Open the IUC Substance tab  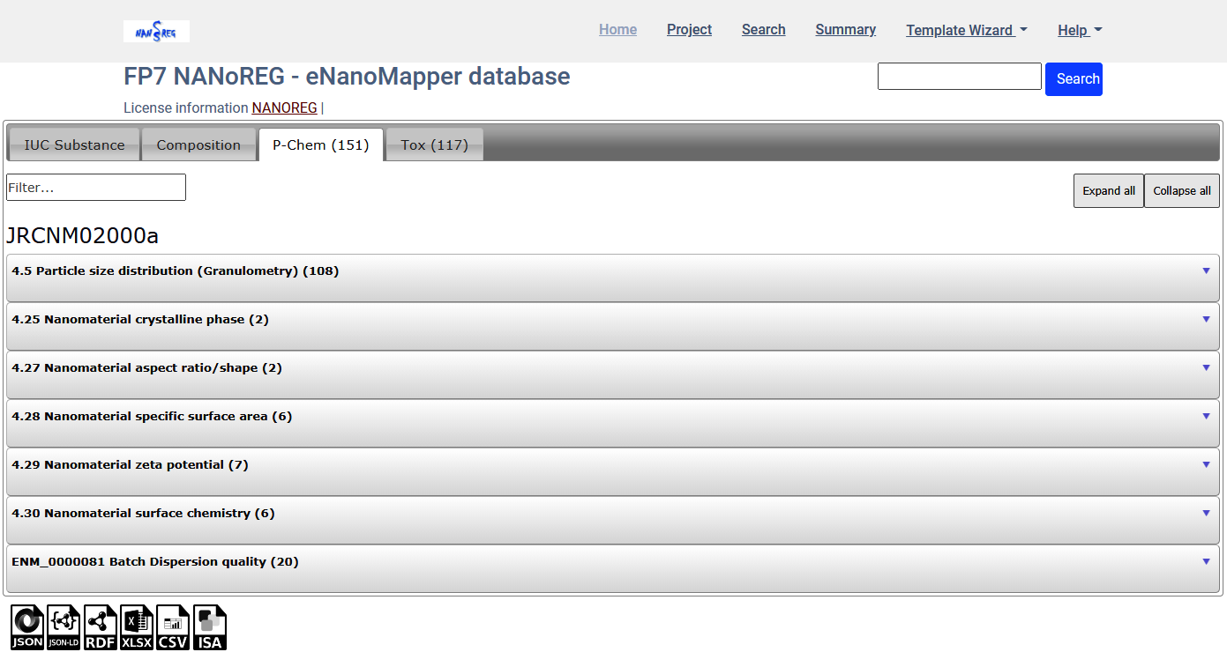coord(74,145)
